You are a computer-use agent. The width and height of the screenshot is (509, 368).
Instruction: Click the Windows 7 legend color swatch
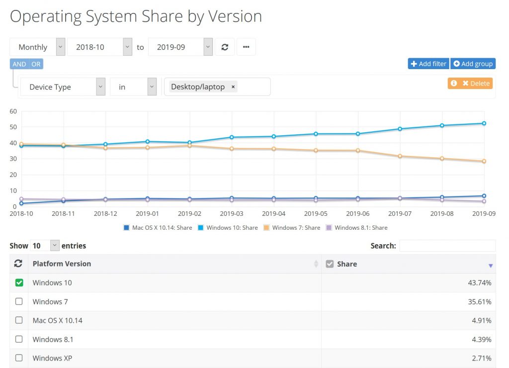tap(267, 228)
